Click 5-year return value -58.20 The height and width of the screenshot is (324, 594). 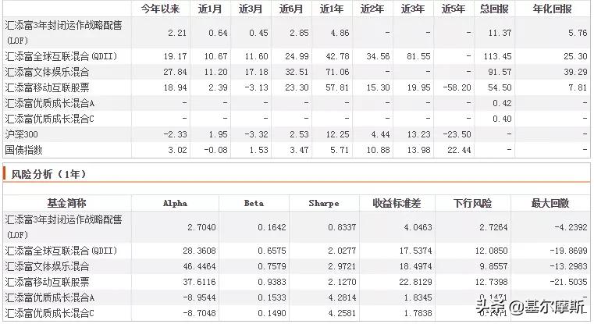[x=457, y=87]
